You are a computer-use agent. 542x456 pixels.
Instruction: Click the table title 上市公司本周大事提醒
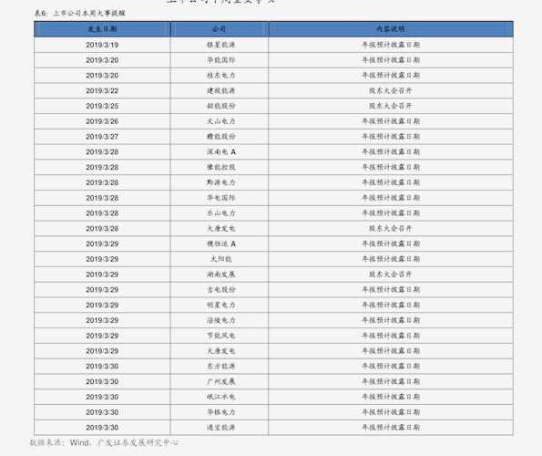pyautogui.click(x=89, y=14)
